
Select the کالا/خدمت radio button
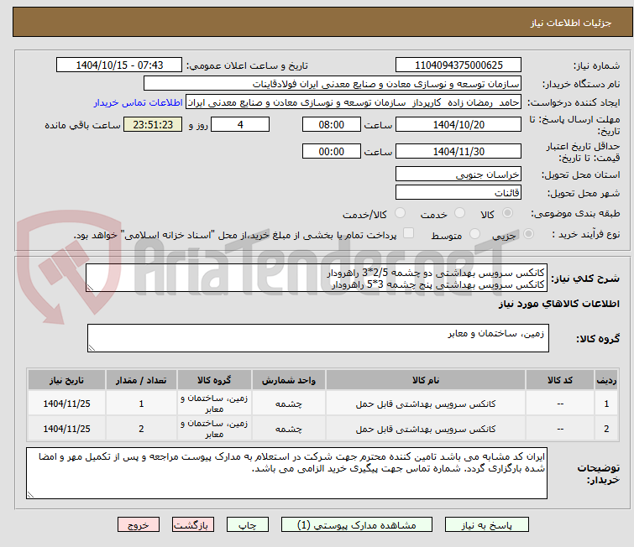[400, 213]
